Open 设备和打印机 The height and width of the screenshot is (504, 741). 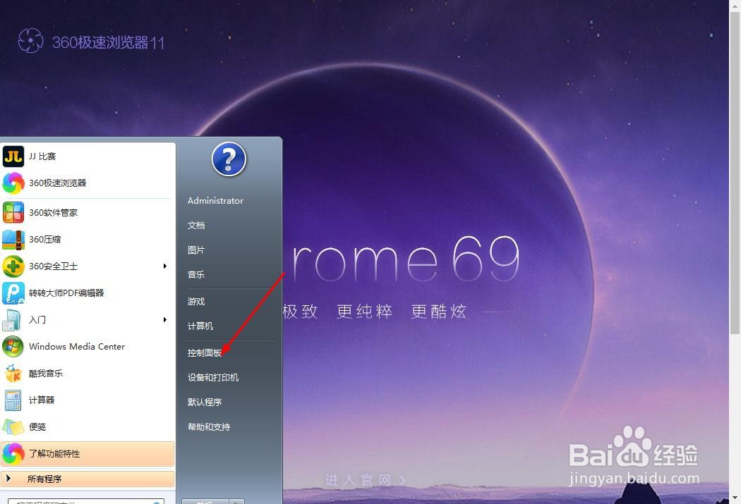213,377
